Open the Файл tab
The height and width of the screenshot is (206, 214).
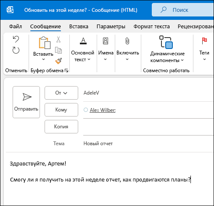click(16, 27)
